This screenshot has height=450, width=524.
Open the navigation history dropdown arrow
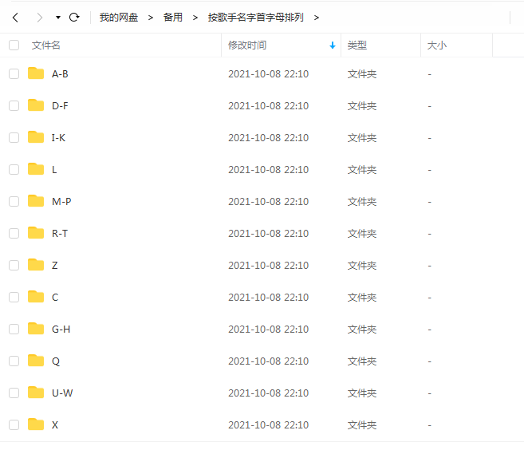58,18
